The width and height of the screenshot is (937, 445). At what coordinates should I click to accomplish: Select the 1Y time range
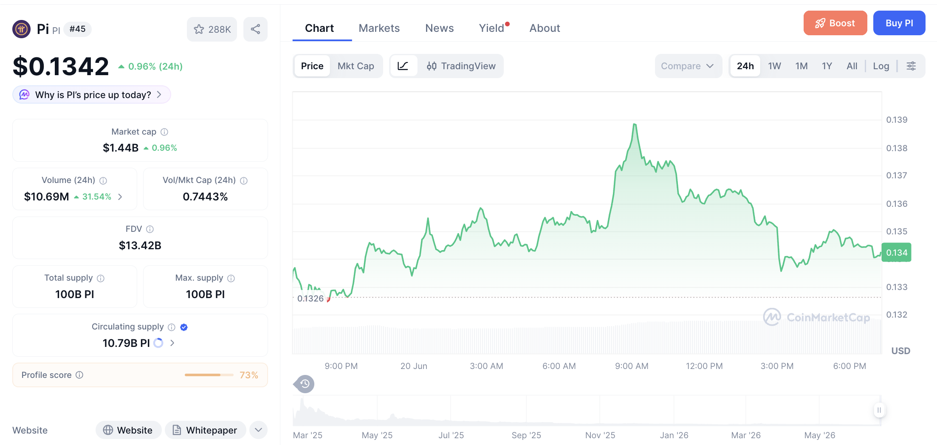click(x=827, y=66)
